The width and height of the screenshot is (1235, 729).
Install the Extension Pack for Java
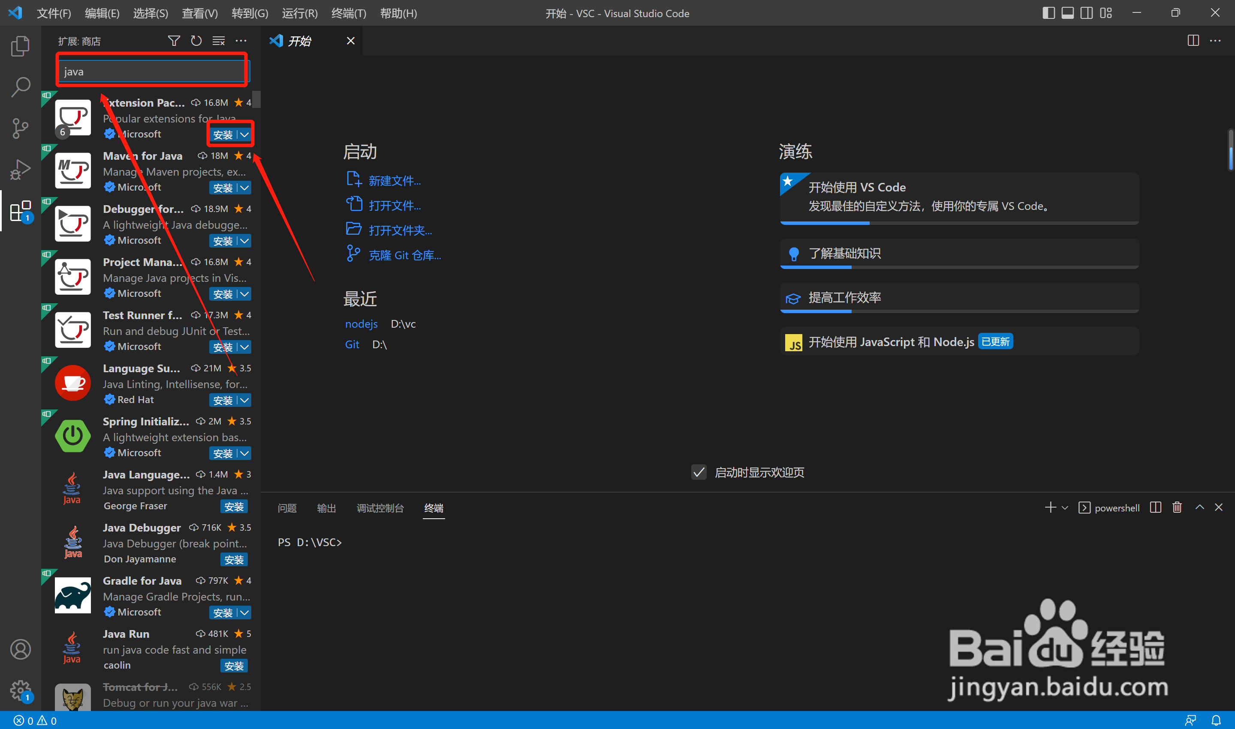(223, 134)
